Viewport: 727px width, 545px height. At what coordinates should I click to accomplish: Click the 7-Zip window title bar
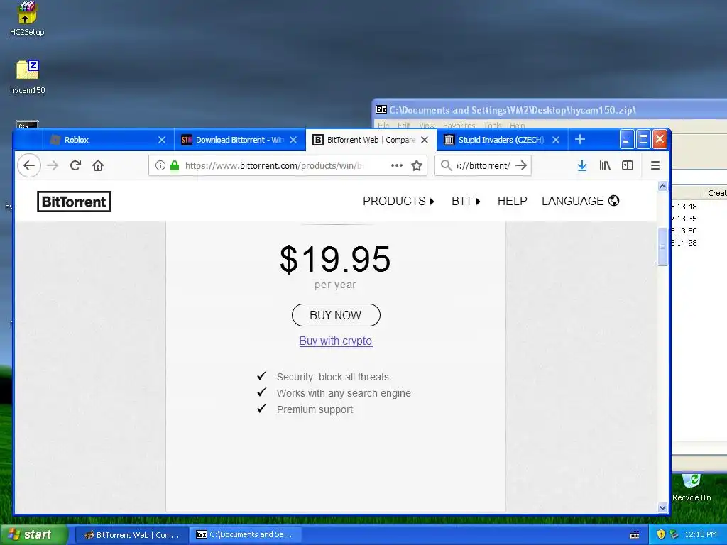(550, 110)
